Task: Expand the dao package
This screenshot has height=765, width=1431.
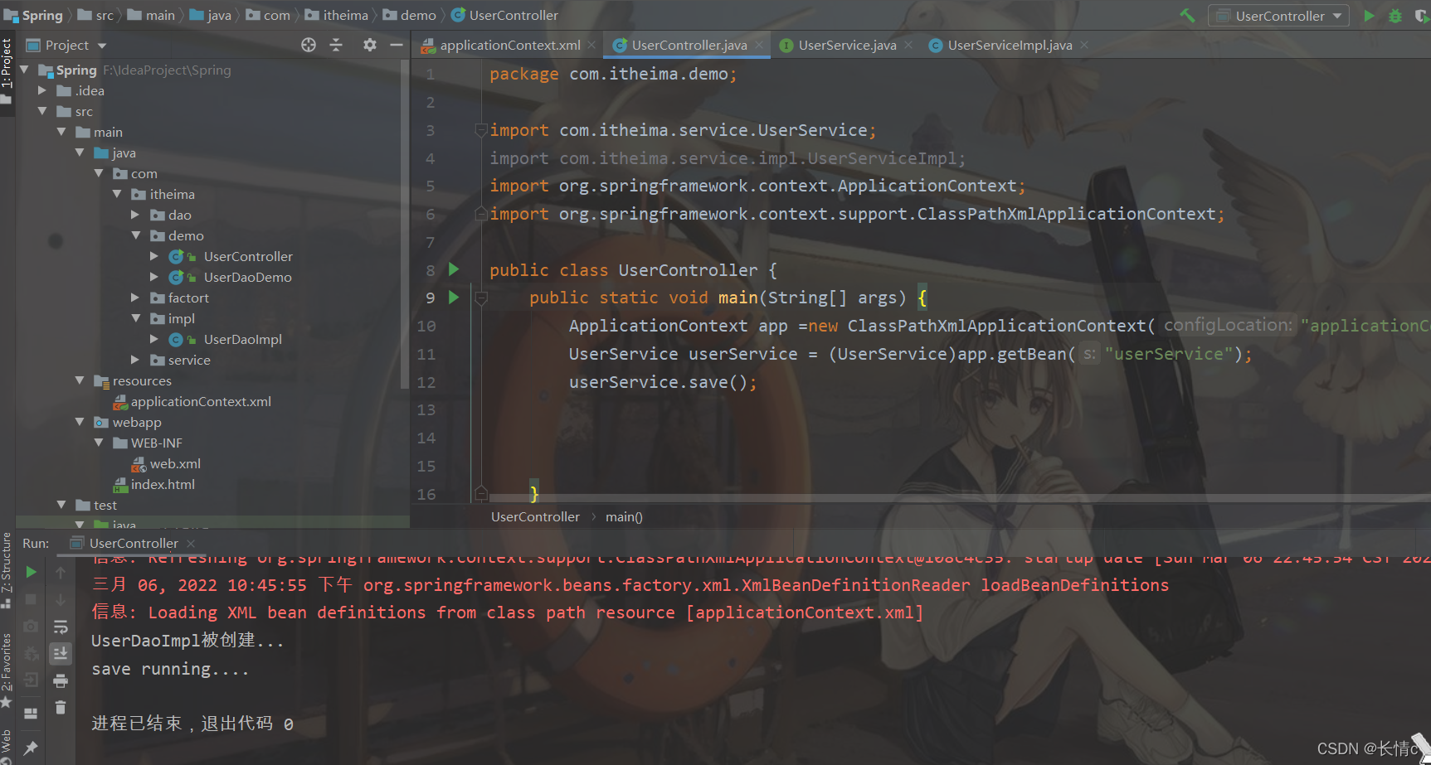Action: (135, 215)
